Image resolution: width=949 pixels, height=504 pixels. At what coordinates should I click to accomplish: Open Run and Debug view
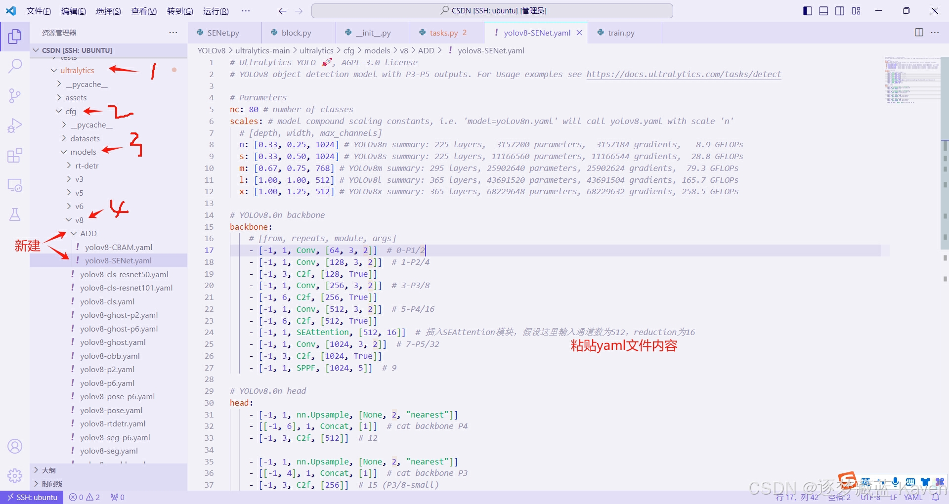point(15,126)
